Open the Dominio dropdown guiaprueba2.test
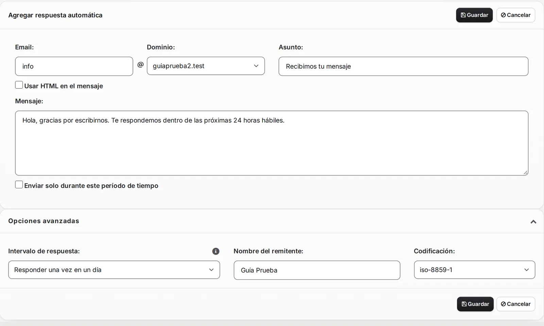The image size is (544, 326). pyautogui.click(x=206, y=66)
